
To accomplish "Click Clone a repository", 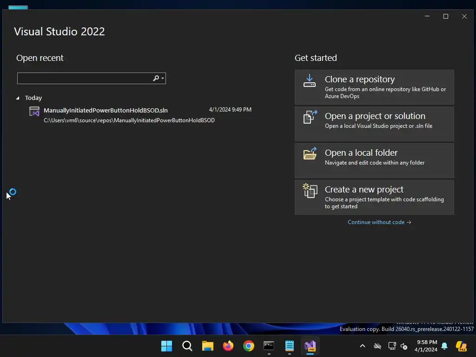I will pyautogui.click(x=374, y=87).
